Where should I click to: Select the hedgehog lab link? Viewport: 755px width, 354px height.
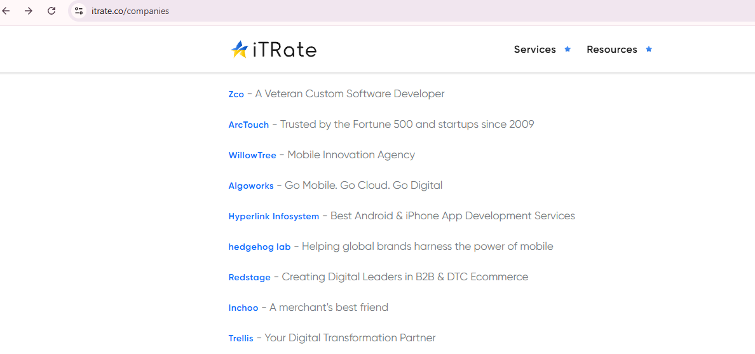pyautogui.click(x=259, y=247)
